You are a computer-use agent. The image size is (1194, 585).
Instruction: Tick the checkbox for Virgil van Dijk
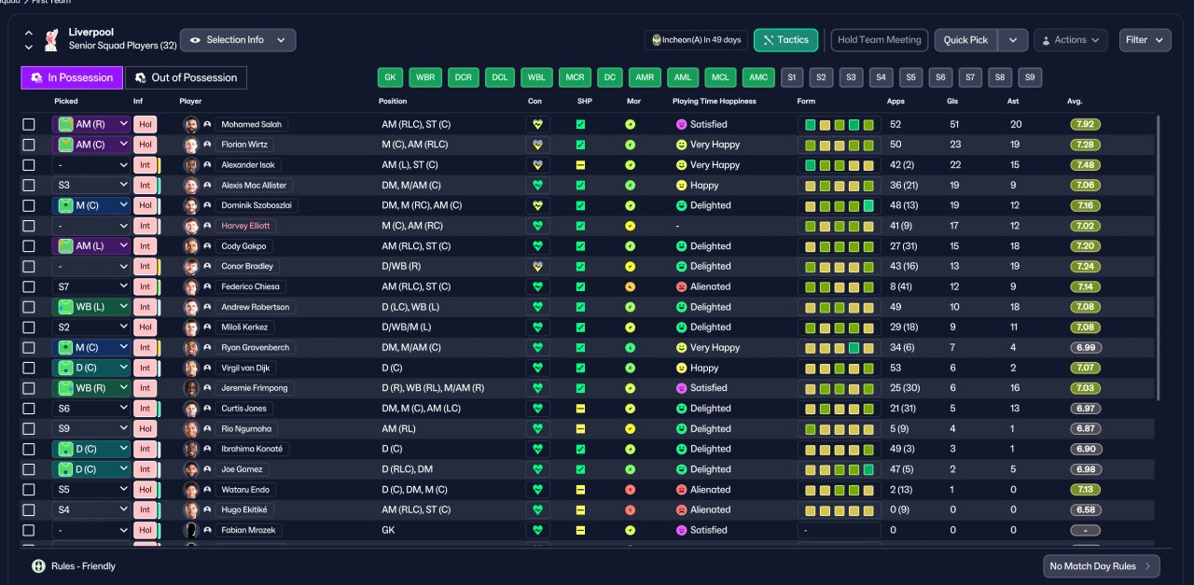29,368
